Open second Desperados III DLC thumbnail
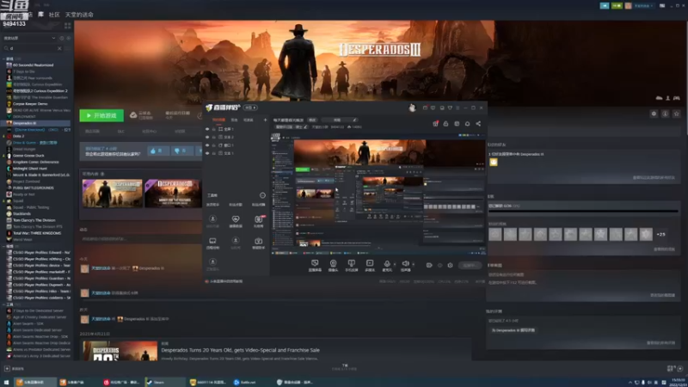 tap(174, 193)
